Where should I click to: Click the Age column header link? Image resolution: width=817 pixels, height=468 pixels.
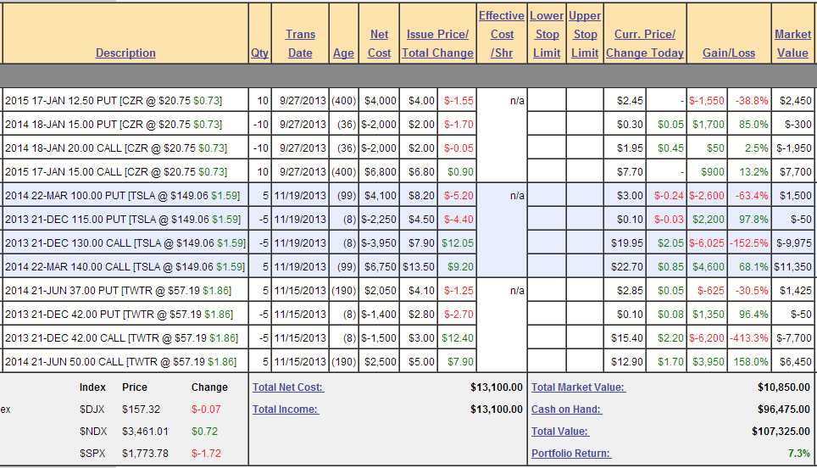[343, 53]
